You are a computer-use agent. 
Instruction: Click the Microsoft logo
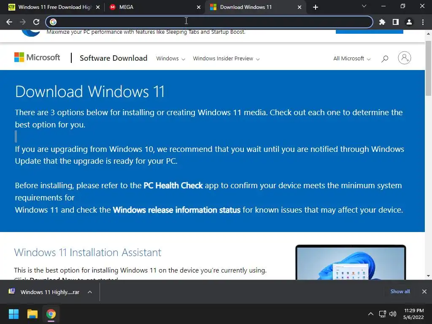(x=37, y=57)
